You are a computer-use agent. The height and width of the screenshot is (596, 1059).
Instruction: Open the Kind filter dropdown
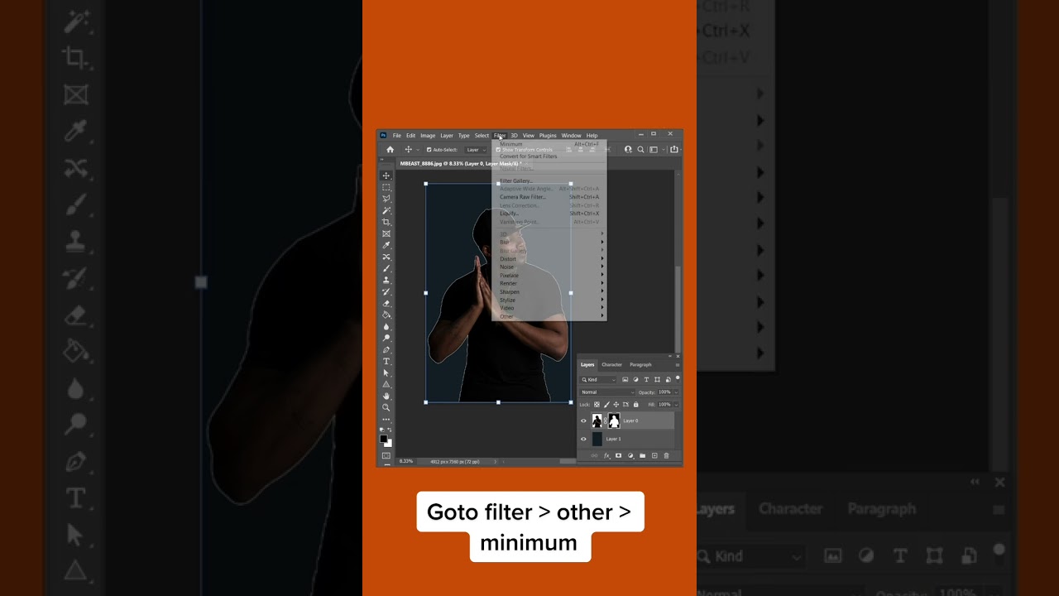598,380
